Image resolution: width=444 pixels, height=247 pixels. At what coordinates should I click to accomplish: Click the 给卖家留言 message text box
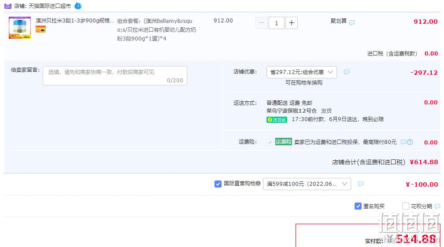point(115,76)
